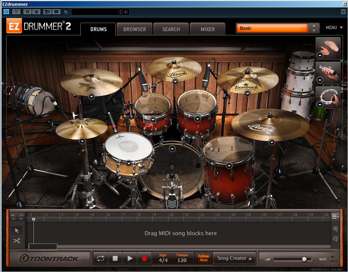Select the scissors cut tool
This screenshot has width=348, height=272.
[17, 241]
